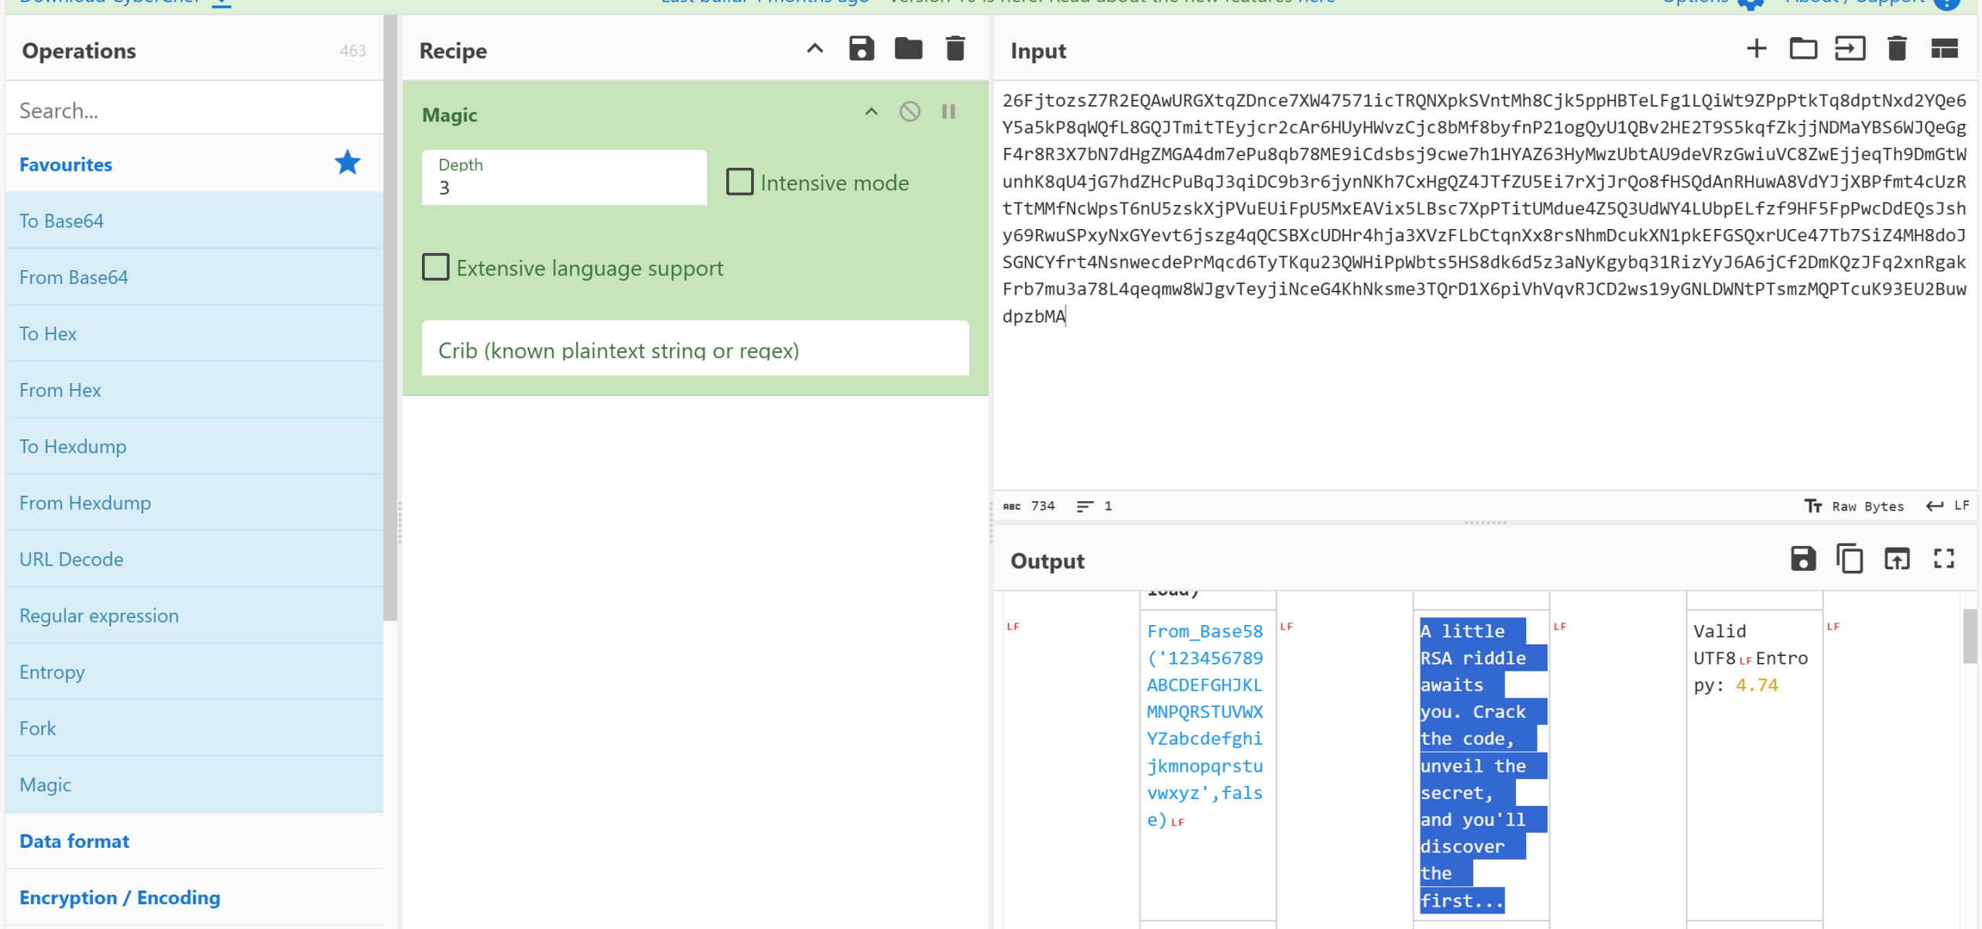Reset the pane layout
The width and height of the screenshot is (1982, 929).
1944,49
